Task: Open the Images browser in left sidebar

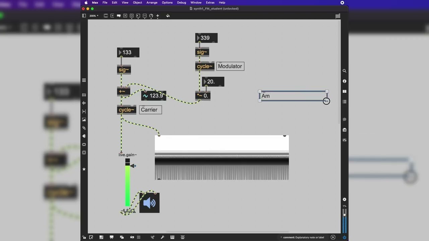Action: click(84, 119)
